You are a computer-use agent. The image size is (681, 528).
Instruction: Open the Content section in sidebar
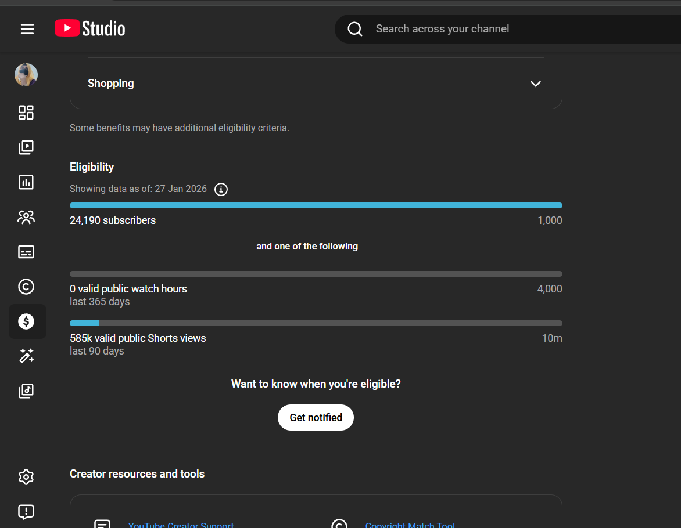tap(26, 147)
